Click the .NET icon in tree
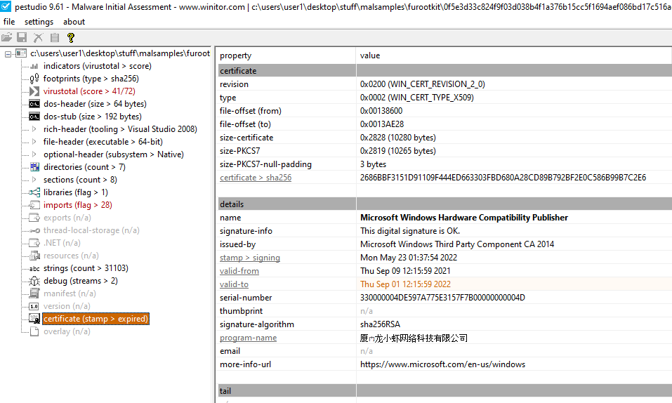This screenshot has width=672, height=403. pyautogui.click(x=34, y=243)
